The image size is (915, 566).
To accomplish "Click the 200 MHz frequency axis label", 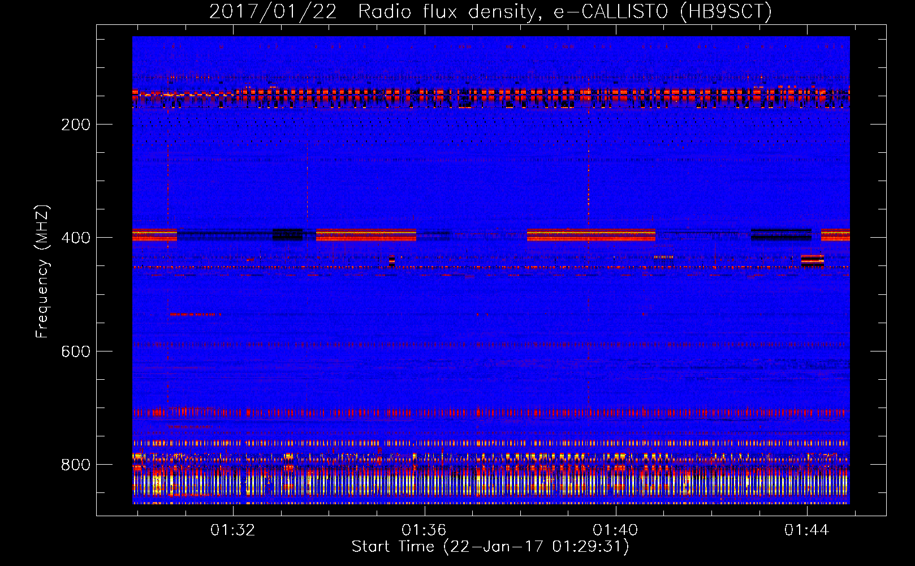I will pyautogui.click(x=76, y=125).
